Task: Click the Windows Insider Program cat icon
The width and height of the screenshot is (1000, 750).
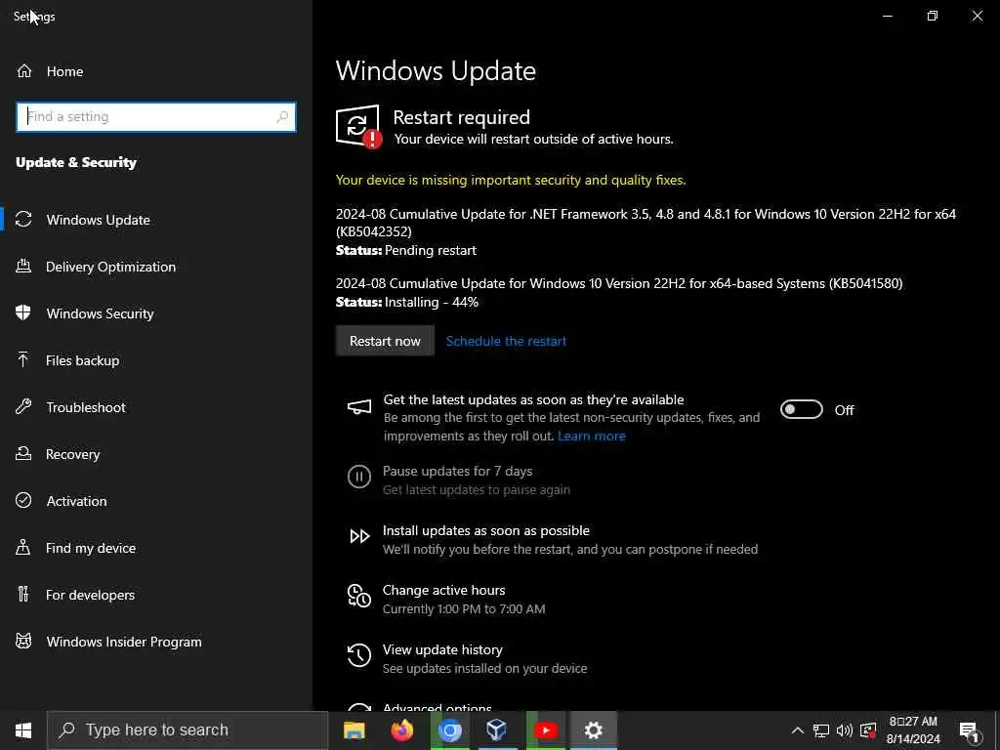Action: pyautogui.click(x=23, y=641)
